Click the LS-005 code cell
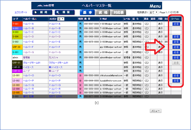The height and width of the screenshot is (130, 191). [17, 93]
